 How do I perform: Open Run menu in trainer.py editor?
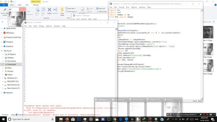coord(127,7)
